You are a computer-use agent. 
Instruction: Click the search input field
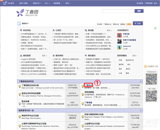click(x=118, y=11)
